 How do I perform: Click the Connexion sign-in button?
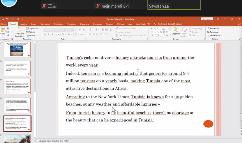click(207, 19)
